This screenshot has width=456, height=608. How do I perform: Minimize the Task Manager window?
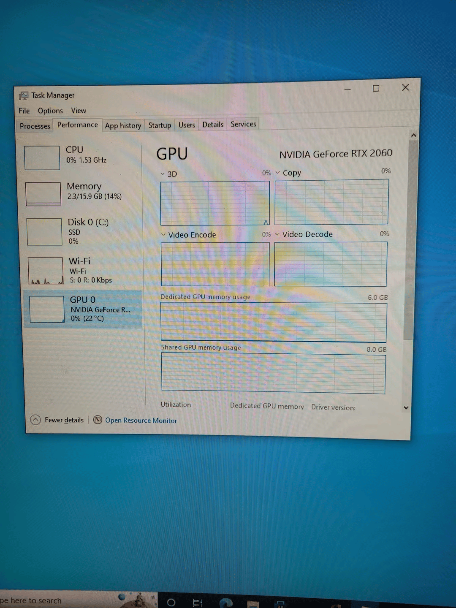(x=347, y=90)
